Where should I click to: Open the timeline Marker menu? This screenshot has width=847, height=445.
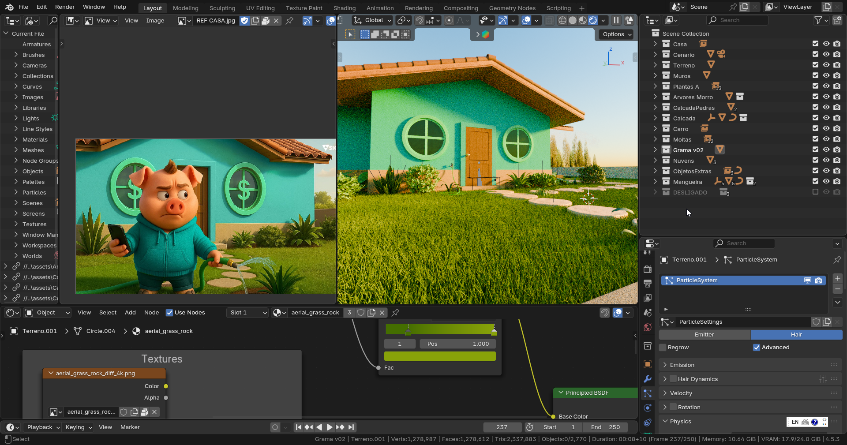click(130, 427)
